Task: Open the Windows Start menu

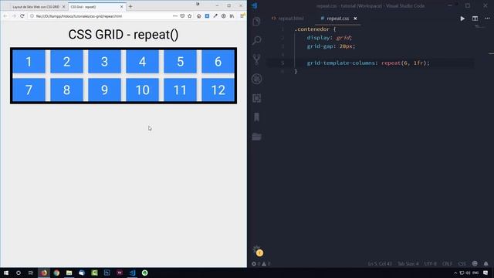Action: [x=6, y=273]
